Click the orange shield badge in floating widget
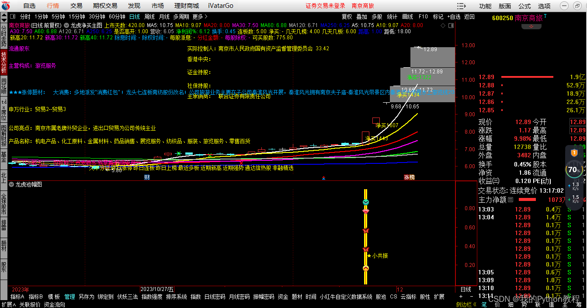 click(574, 153)
